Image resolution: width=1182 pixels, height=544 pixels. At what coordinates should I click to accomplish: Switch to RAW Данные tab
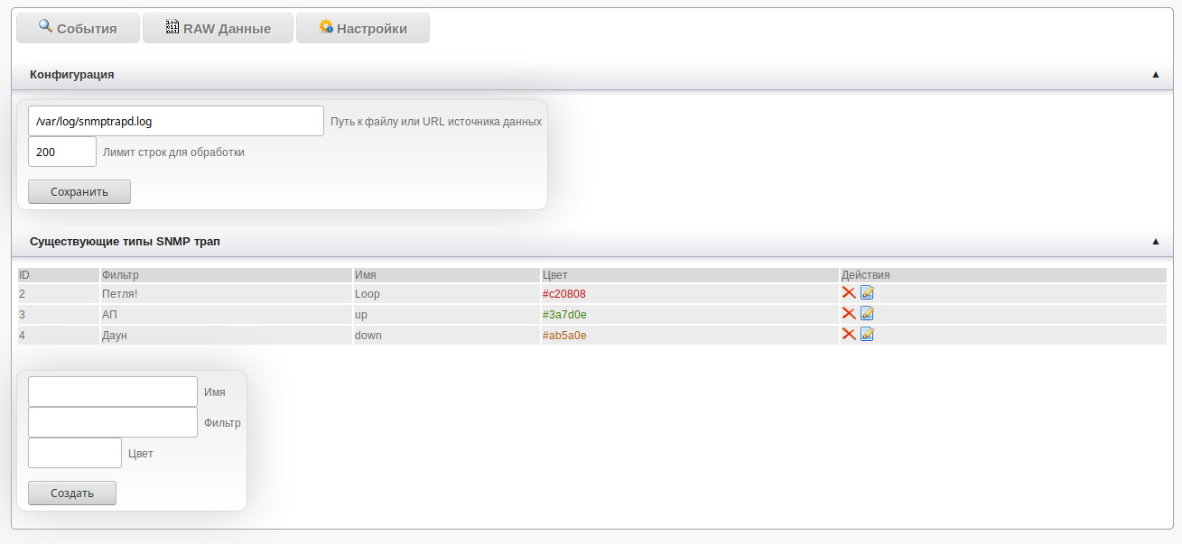(218, 28)
